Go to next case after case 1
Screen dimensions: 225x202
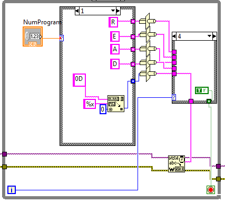[118, 11]
